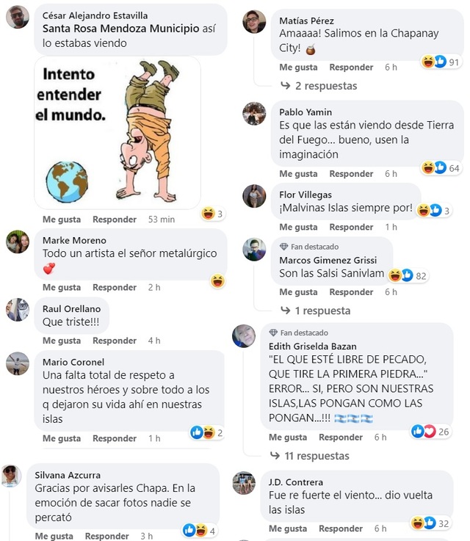
Task: Click the 53 min timestamp on César's comment
Action: coord(162,219)
